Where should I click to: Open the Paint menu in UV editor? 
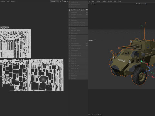(8, 1)
